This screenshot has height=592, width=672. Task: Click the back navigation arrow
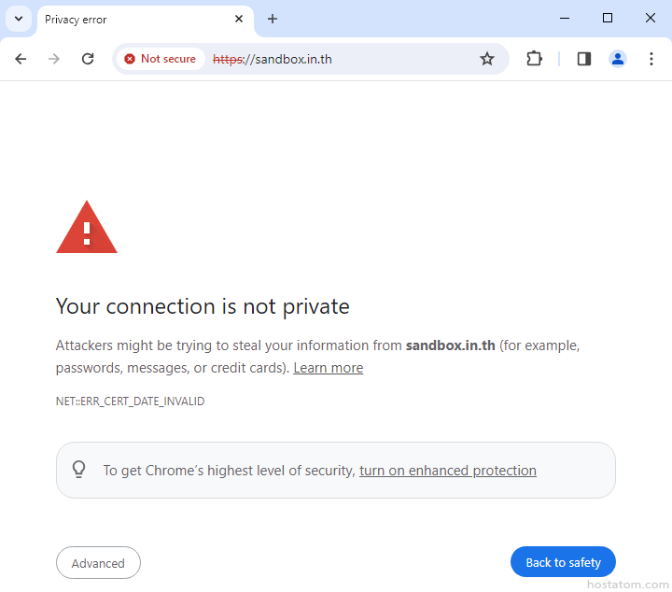pos(21,59)
